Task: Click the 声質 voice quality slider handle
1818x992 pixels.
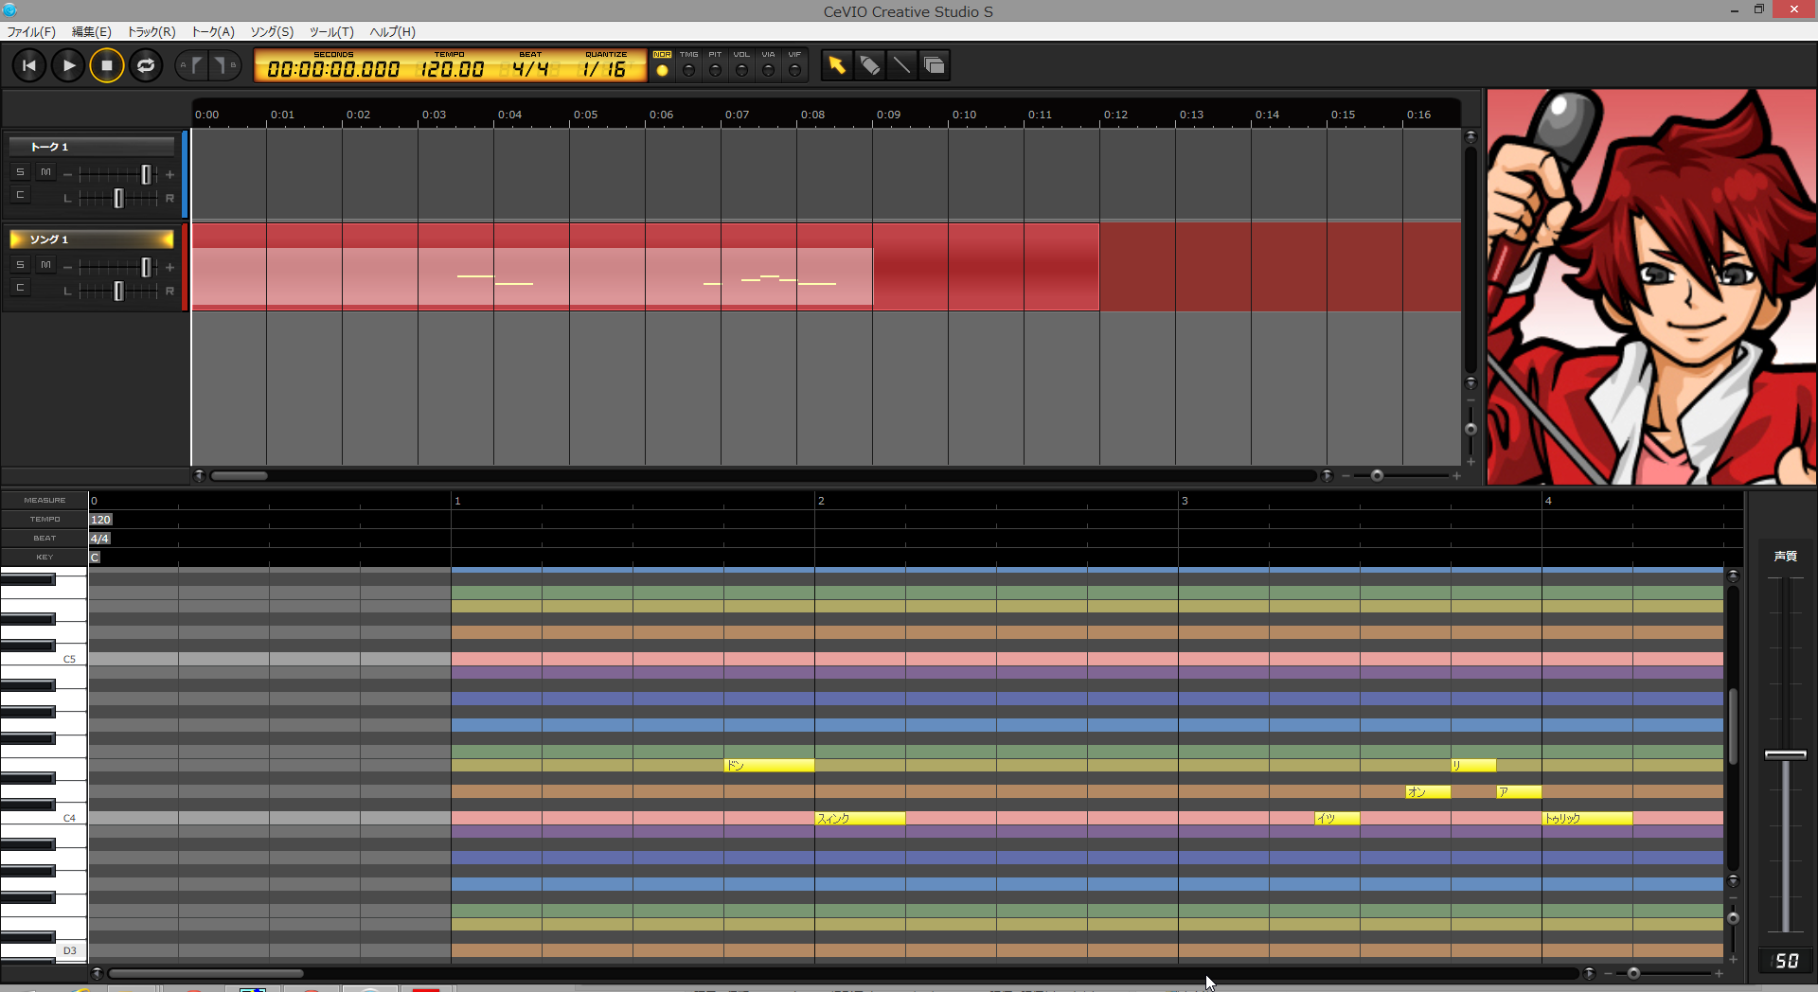Action: 1786,754
